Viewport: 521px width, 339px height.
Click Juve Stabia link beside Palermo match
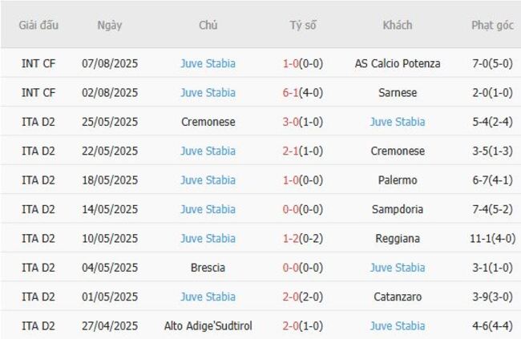tap(208, 180)
